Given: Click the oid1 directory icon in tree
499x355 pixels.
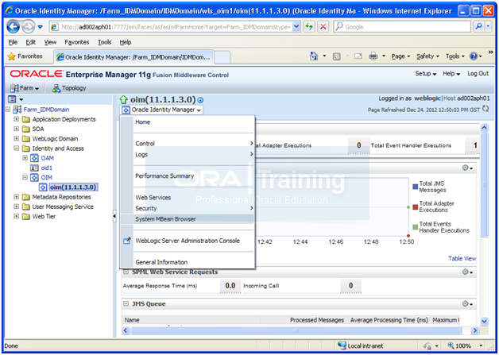Looking at the screenshot, I should click(x=34, y=168).
